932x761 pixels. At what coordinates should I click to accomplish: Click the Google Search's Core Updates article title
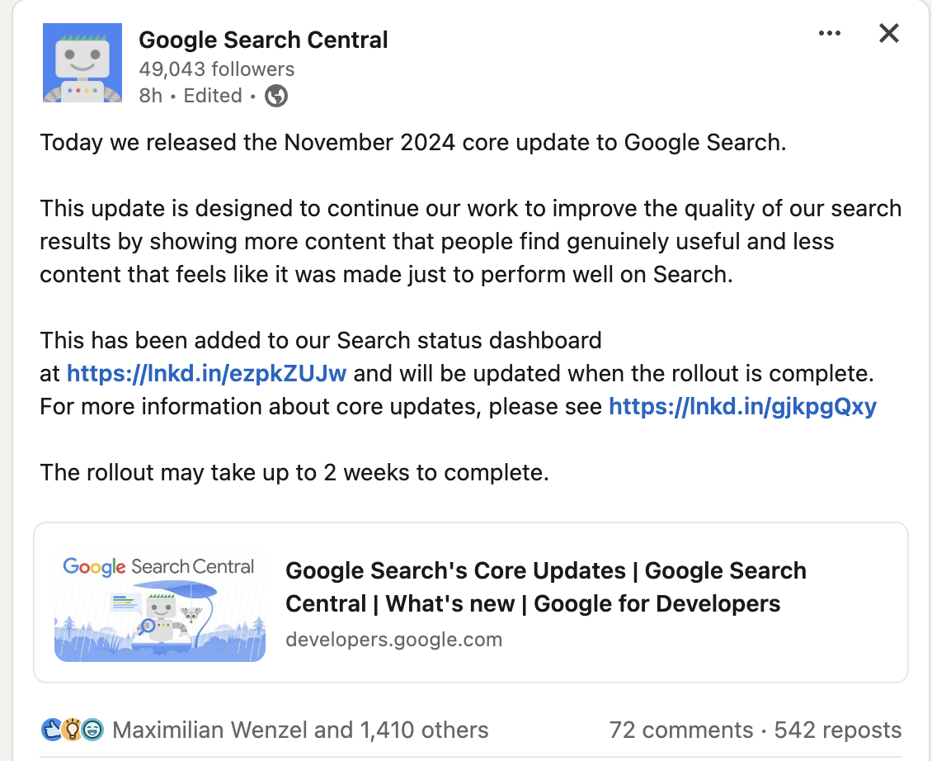click(x=546, y=586)
